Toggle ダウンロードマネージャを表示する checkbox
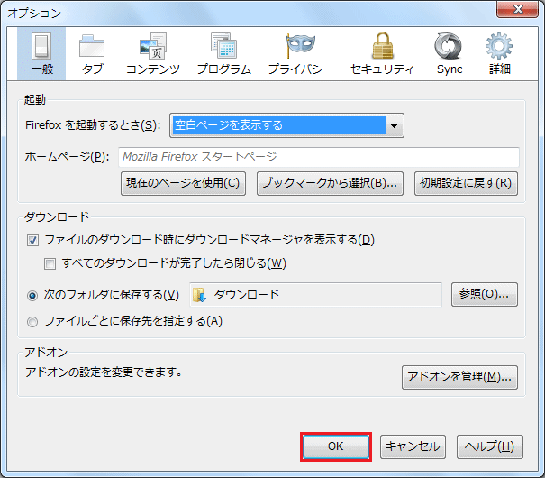Image resolution: width=545 pixels, height=478 pixels. 33,240
